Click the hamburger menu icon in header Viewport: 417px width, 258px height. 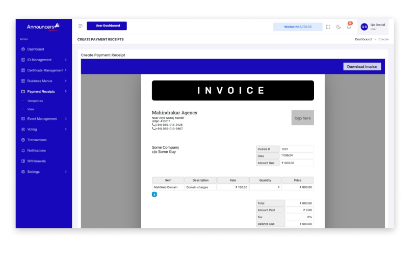pyautogui.click(x=81, y=26)
